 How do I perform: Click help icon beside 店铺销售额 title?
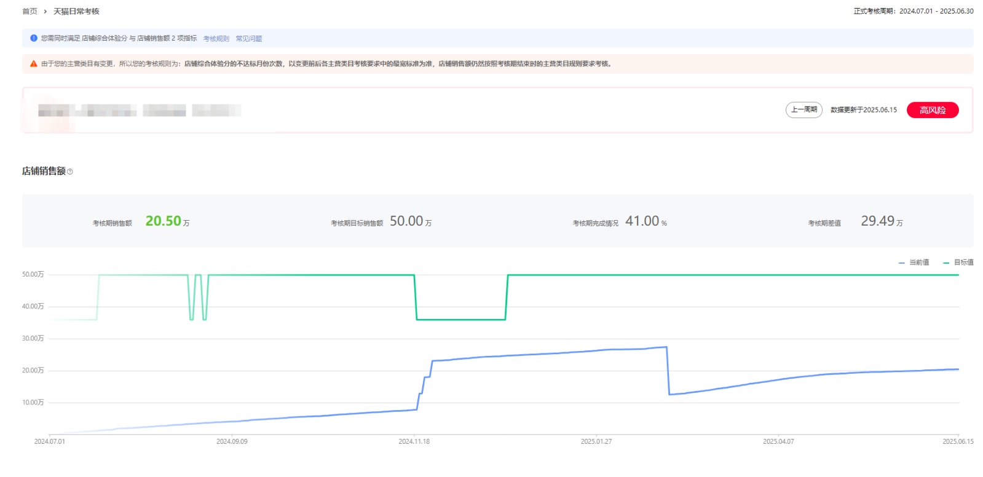pyautogui.click(x=70, y=171)
